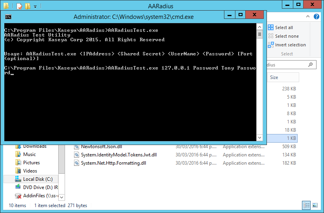Click the New folder quick access icon

pyautogui.click(x=28, y=6)
